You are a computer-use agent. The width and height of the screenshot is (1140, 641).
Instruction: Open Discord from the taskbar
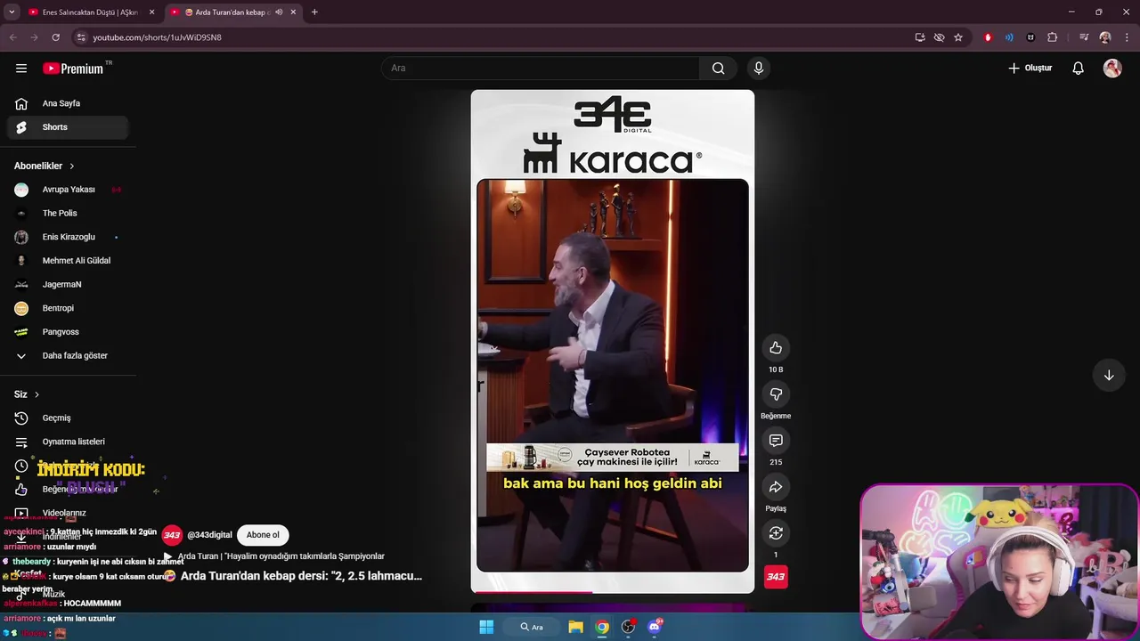[x=655, y=627]
